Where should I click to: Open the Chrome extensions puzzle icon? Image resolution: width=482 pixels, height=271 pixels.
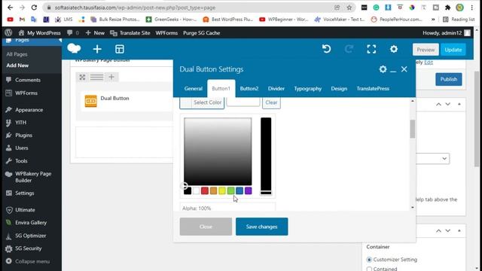click(x=447, y=8)
